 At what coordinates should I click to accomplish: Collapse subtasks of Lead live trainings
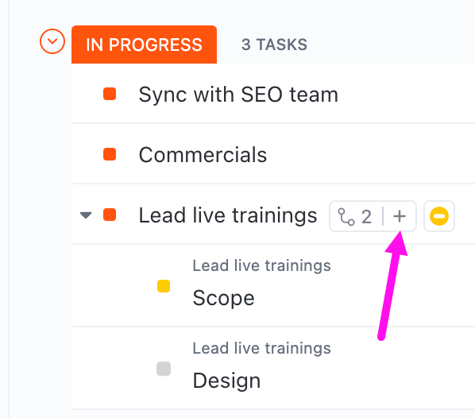[86, 215]
